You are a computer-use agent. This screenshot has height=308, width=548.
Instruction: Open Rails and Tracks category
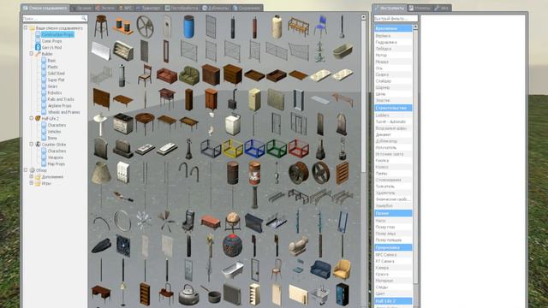61,99
